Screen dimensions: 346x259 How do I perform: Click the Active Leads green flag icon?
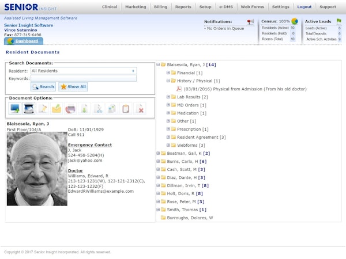coord(339,21)
